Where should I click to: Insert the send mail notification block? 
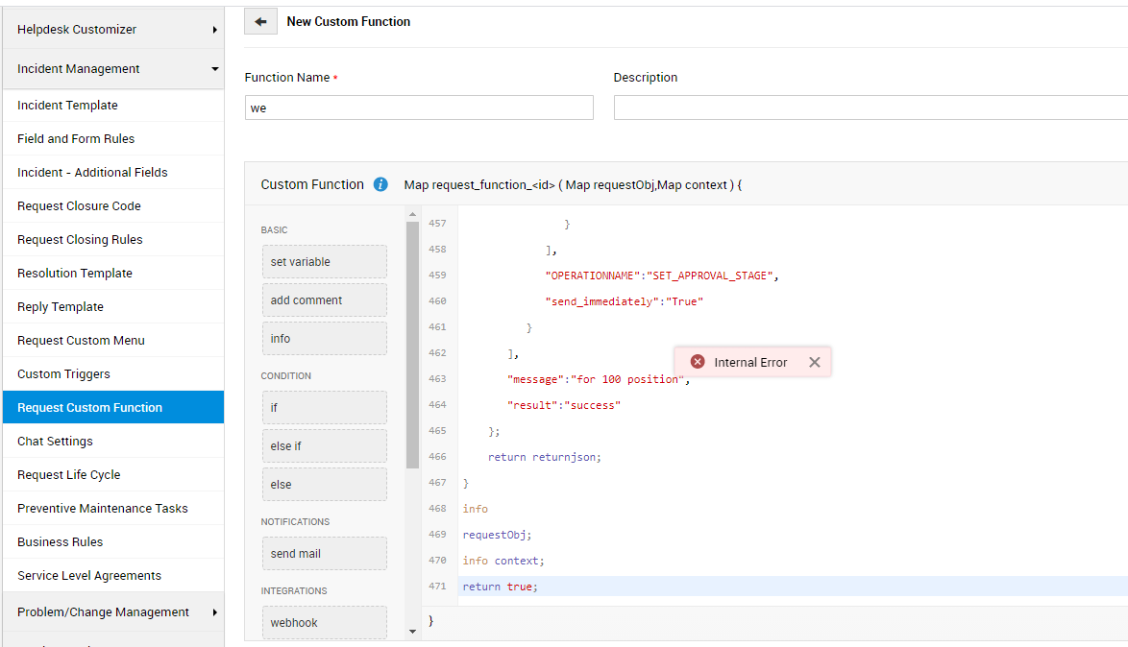(x=324, y=554)
